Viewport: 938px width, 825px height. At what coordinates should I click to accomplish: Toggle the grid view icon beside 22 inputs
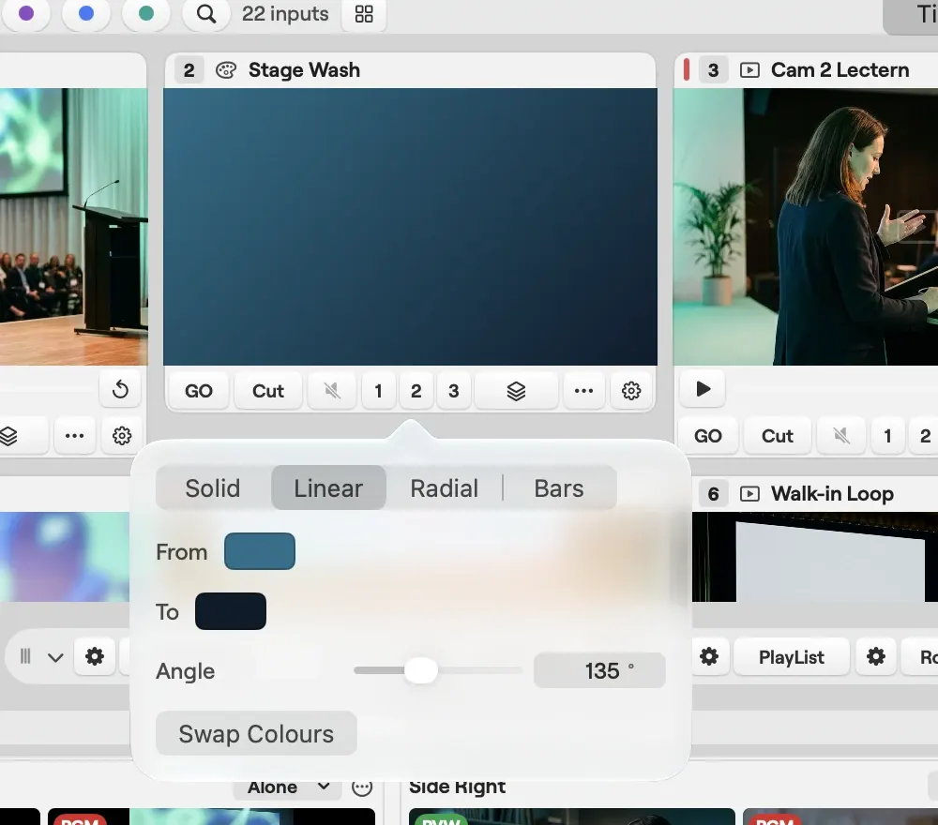(x=364, y=14)
